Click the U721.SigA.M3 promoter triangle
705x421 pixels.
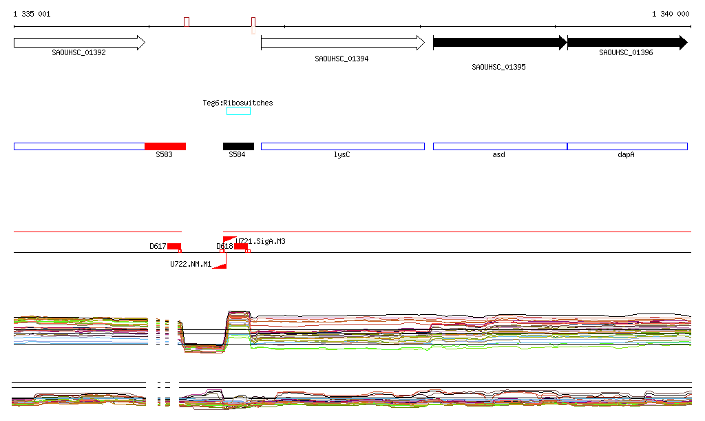pyautogui.click(x=230, y=240)
